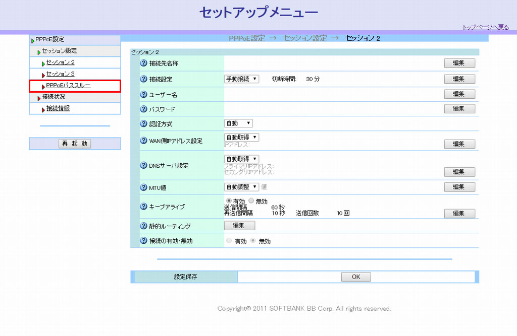Click help icon for DNSサーバ設定
517x336 pixels.
pyautogui.click(x=143, y=165)
